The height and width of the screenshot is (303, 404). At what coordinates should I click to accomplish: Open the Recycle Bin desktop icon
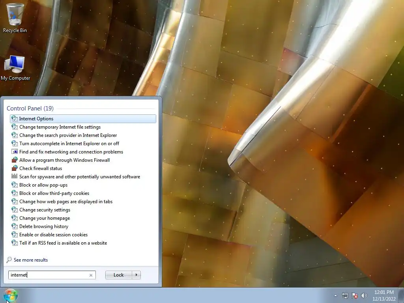[15, 18]
